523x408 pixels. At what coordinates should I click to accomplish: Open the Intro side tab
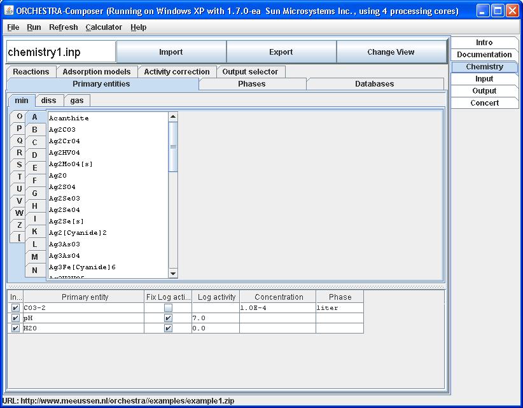(484, 43)
